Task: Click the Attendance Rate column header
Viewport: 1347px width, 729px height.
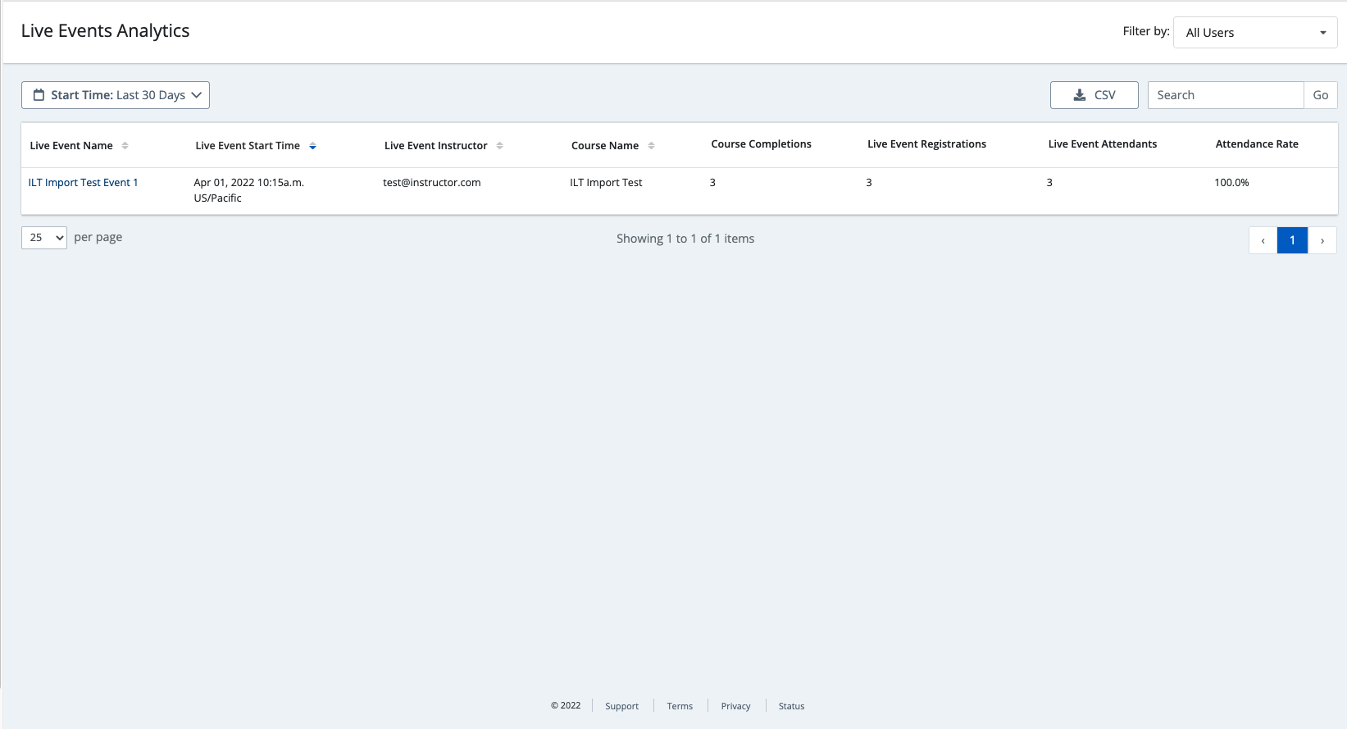Action: [1256, 144]
